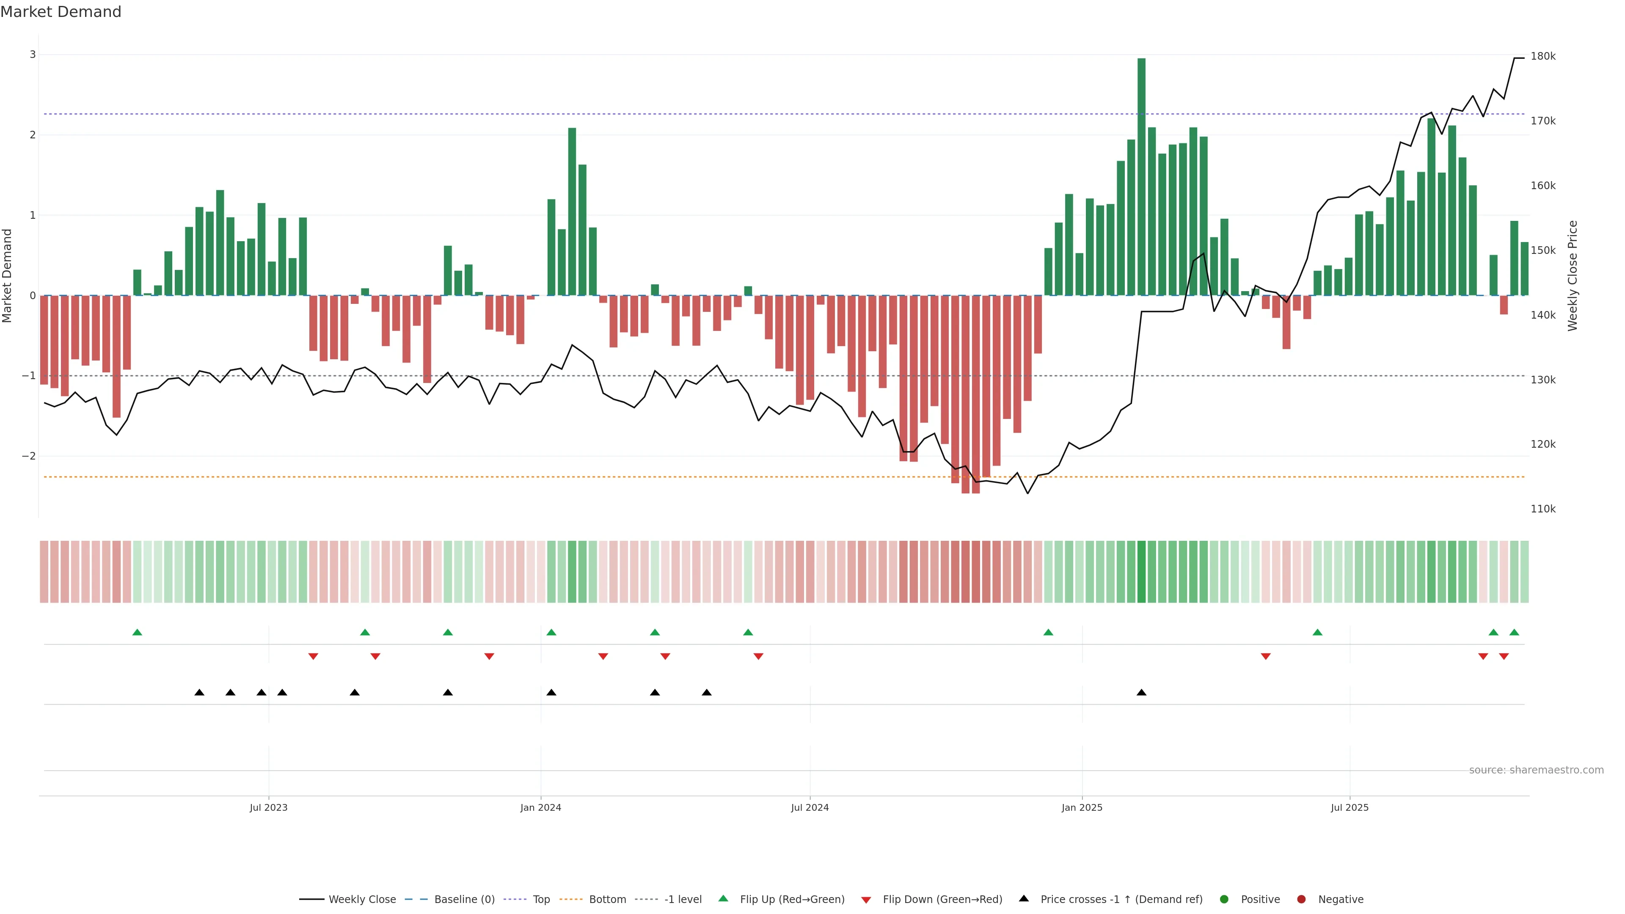Click the Price crosses -1 black triangle legend icon

coord(1024,898)
